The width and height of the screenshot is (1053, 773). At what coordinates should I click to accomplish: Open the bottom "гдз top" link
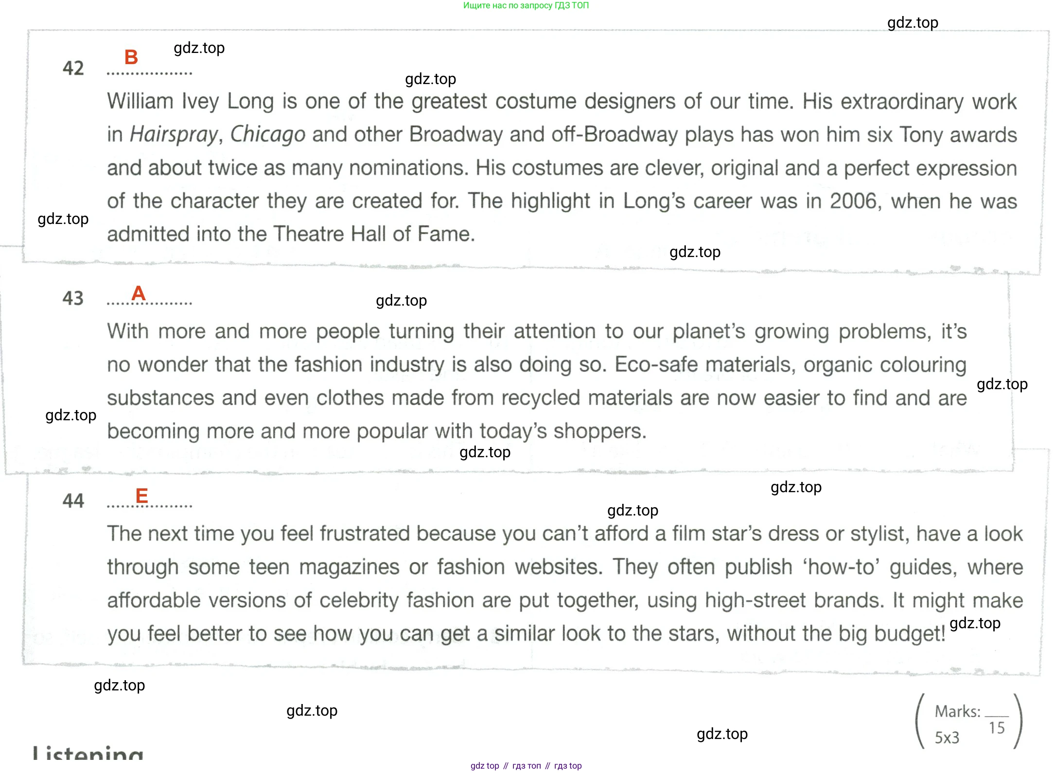[568, 766]
